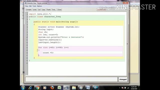
Task: Open the Class menu
Action: [x=26, y=6]
